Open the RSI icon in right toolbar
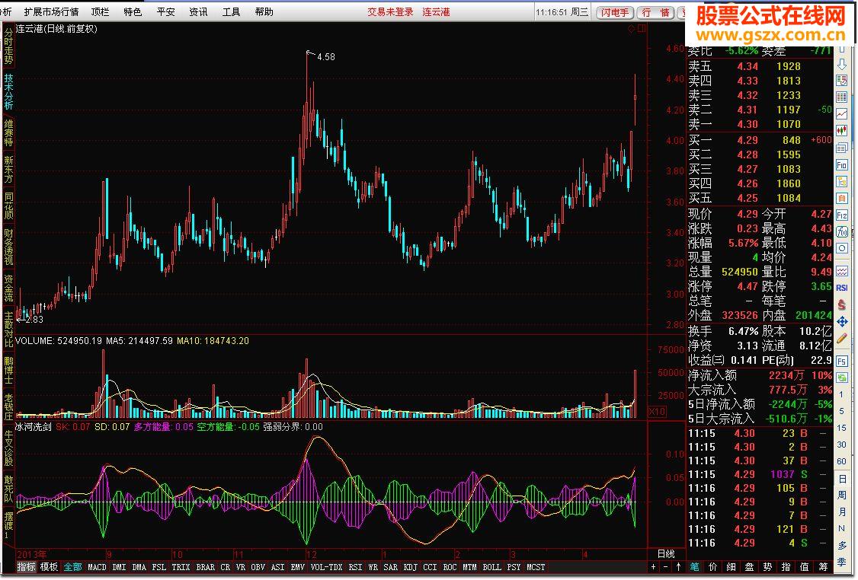The height and width of the screenshot is (580, 858). tap(841, 288)
